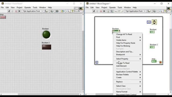
Task: Click the connector pane grid icon
Action: pos(77,9)
